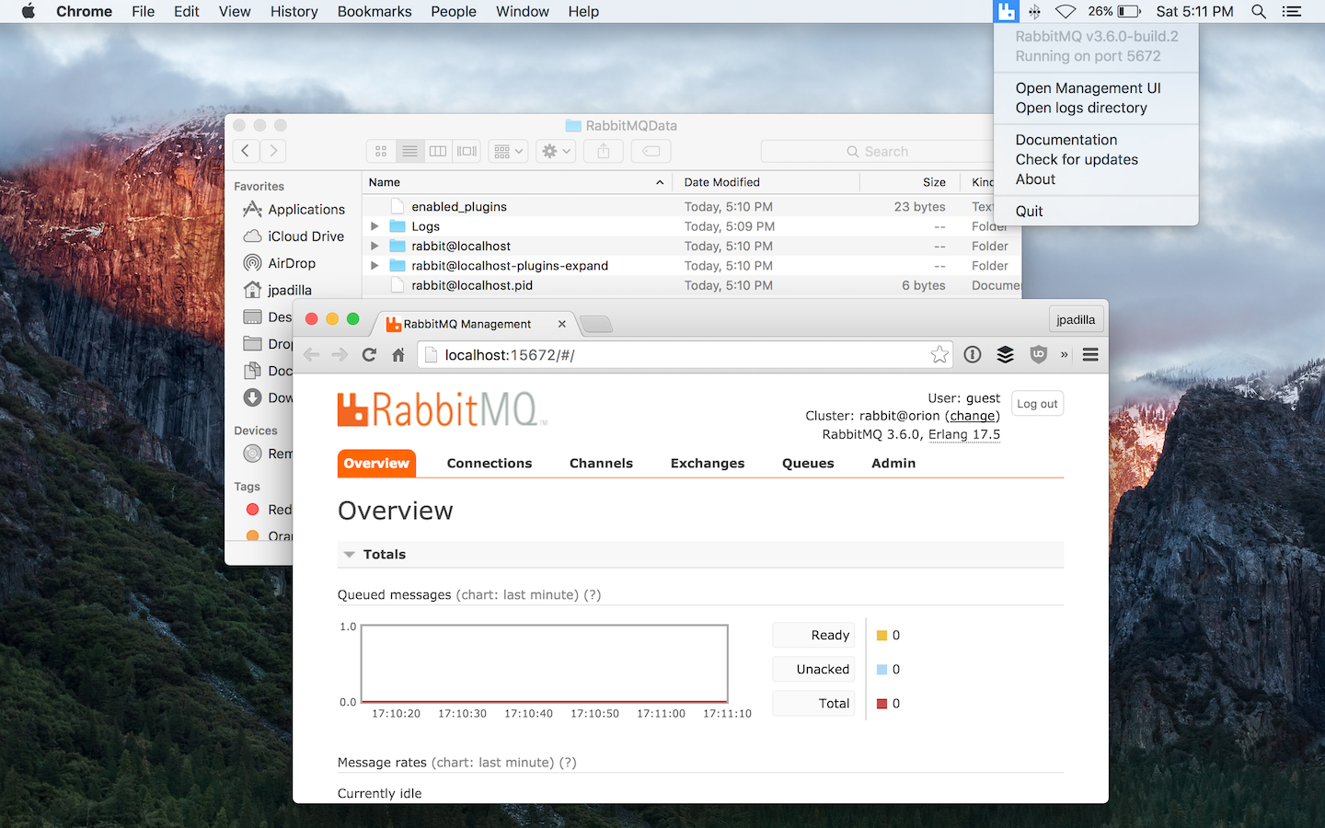Show hidden Chrome extensions chevron
Viewport: 1325px width, 828px height.
tap(1065, 354)
